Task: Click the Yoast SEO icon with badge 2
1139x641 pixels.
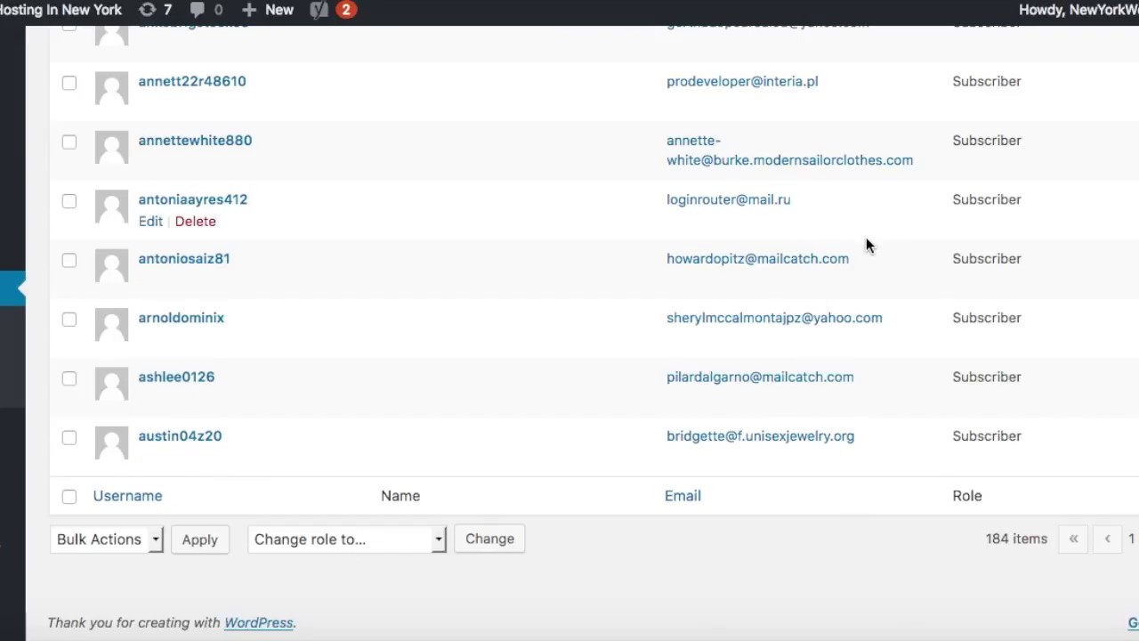Action: 333,10
